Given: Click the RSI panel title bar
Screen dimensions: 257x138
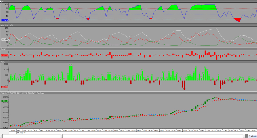Looking at the screenshot, I should coord(128,1).
